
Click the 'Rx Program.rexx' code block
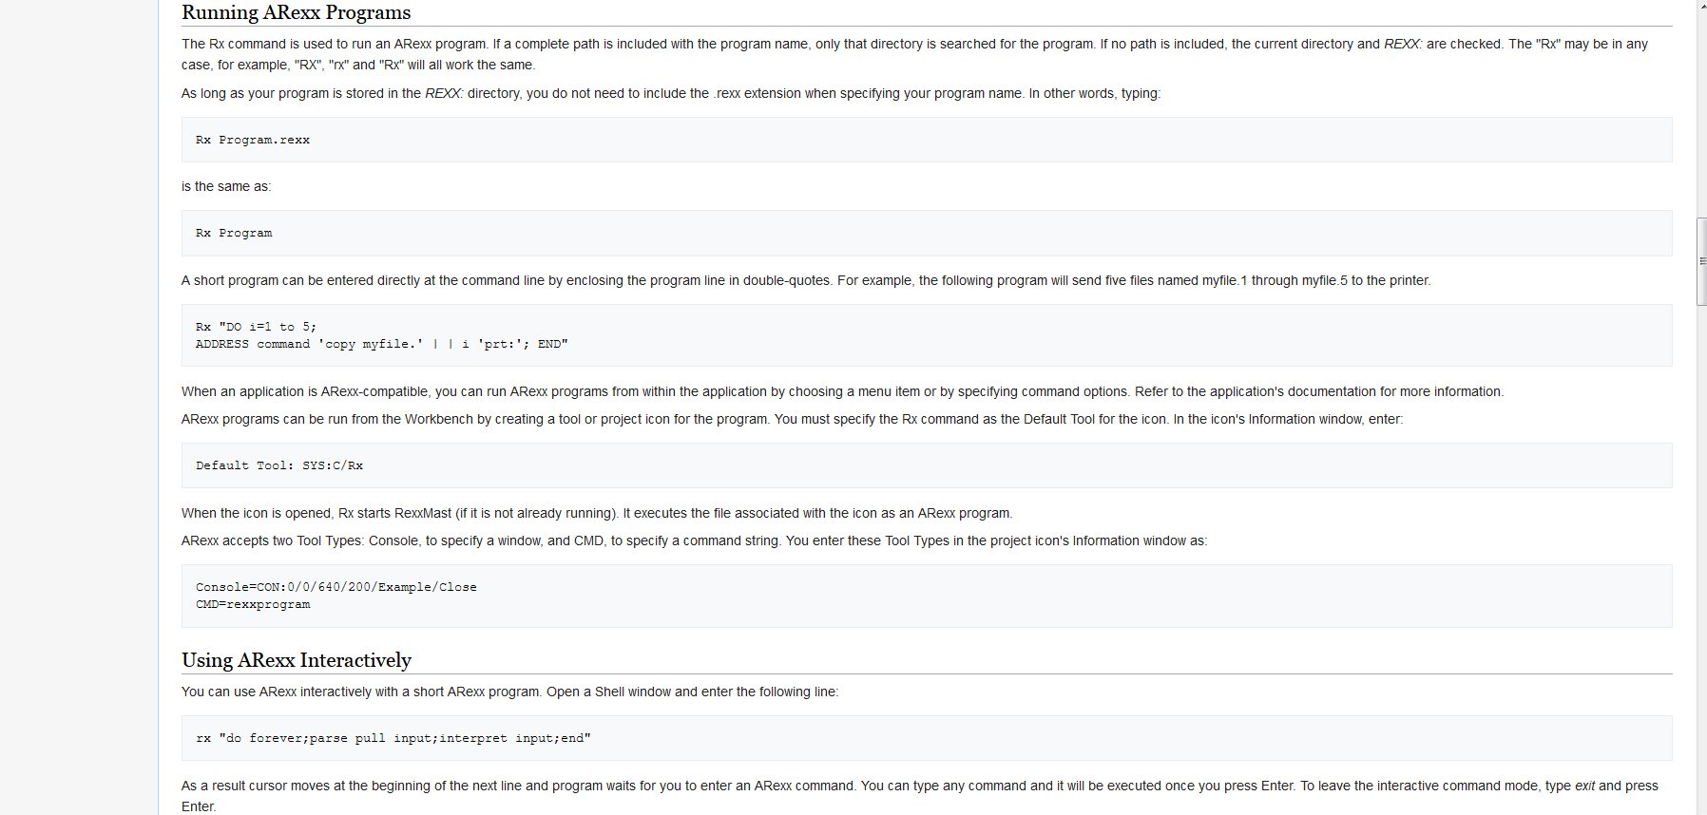[927, 140]
